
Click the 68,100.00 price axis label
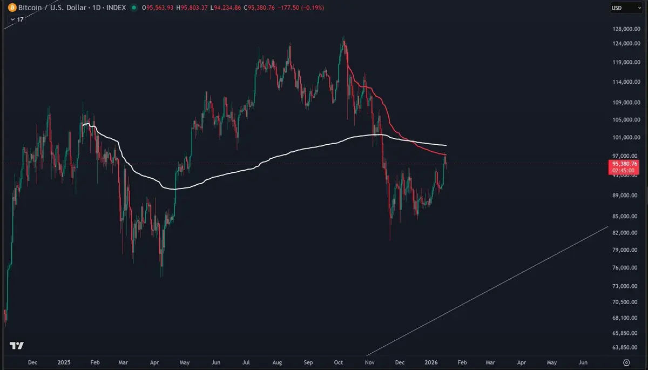[625, 318]
